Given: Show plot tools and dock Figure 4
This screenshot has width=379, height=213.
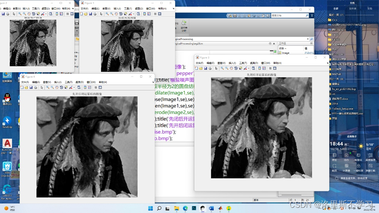Looking at the screenshot, I should tap(100, 87).
